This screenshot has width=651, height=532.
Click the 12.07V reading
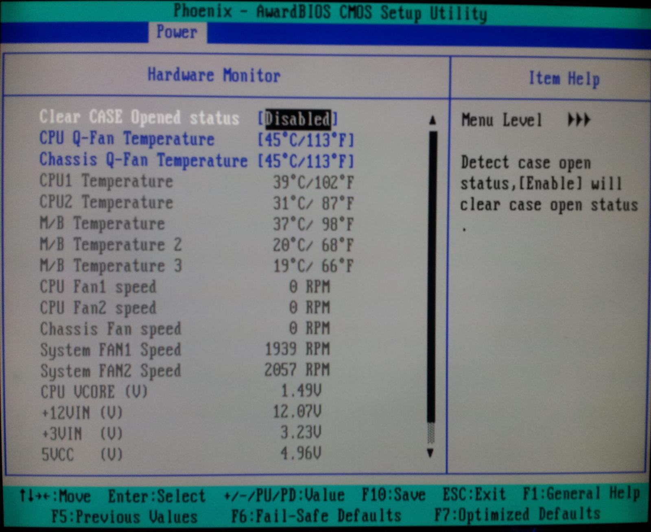point(297,412)
